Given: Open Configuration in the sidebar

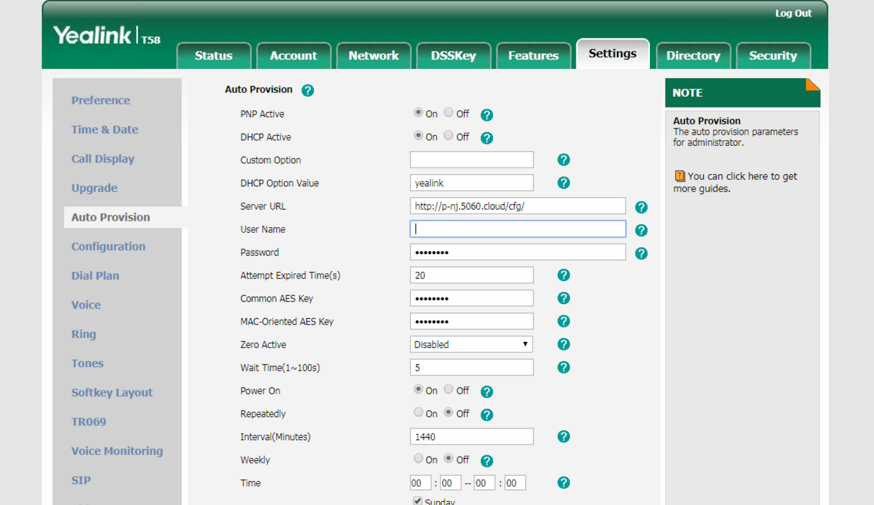Looking at the screenshot, I should [108, 246].
